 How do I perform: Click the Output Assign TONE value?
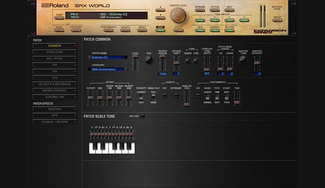(x=163, y=74)
